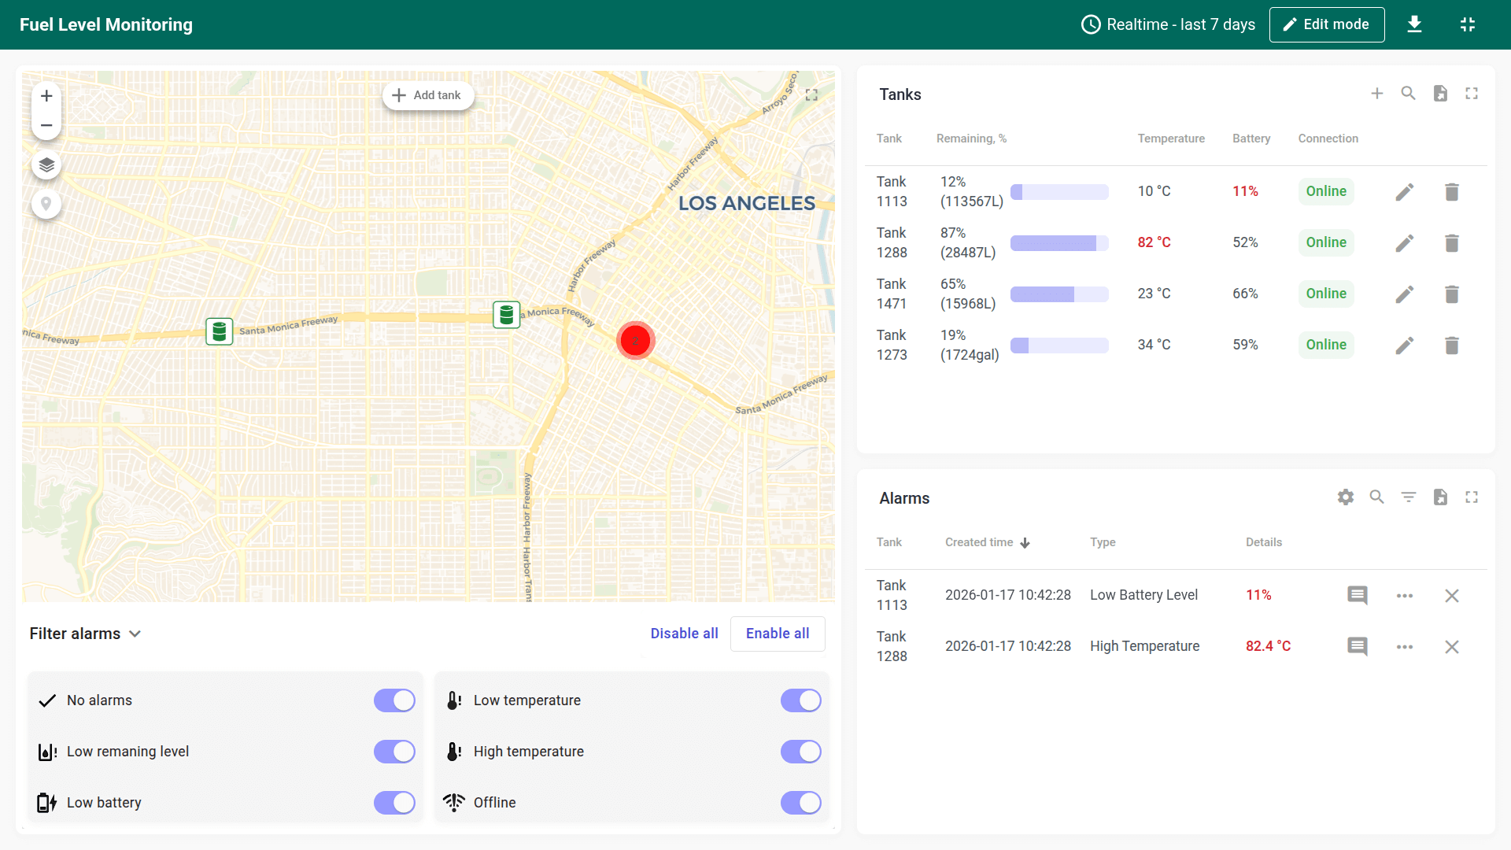
Task: Disable the Offline alarm filter toggle
Action: point(800,803)
